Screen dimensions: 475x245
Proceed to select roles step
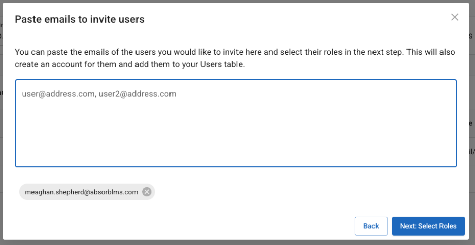click(x=428, y=226)
